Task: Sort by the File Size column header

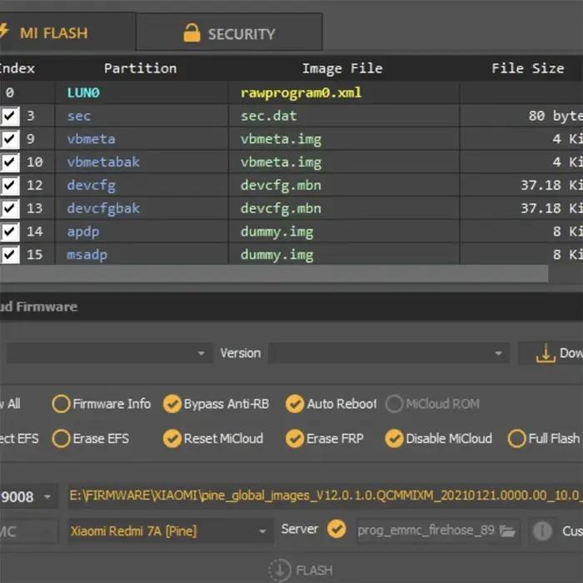Action: [528, 68]
